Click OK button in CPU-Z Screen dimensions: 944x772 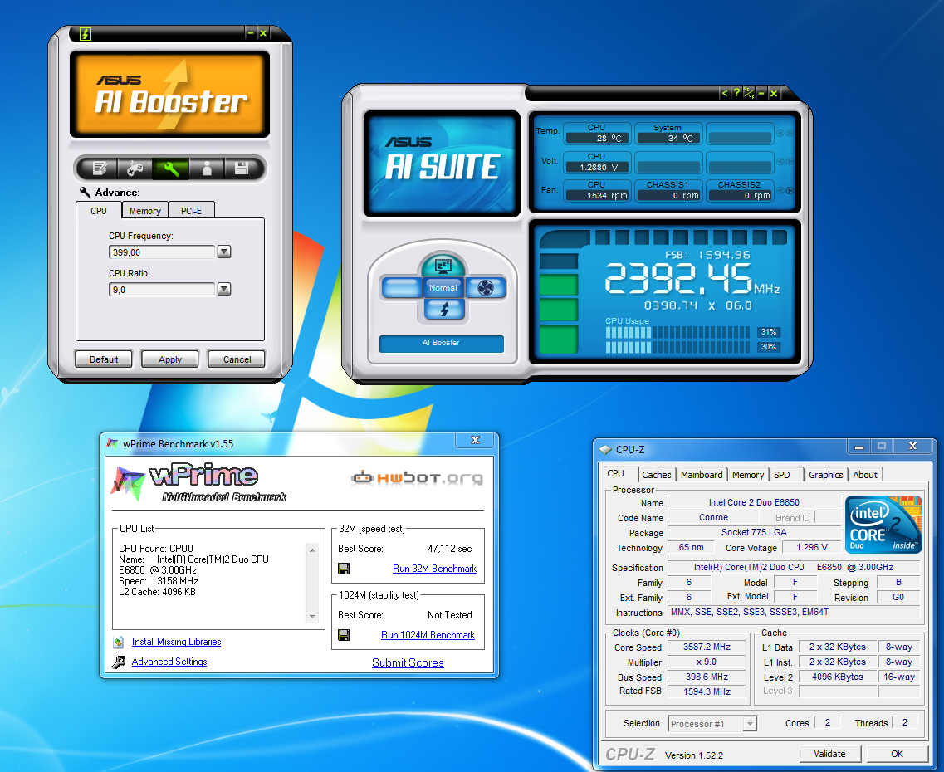pyautogui.click(x=897, y=754)
